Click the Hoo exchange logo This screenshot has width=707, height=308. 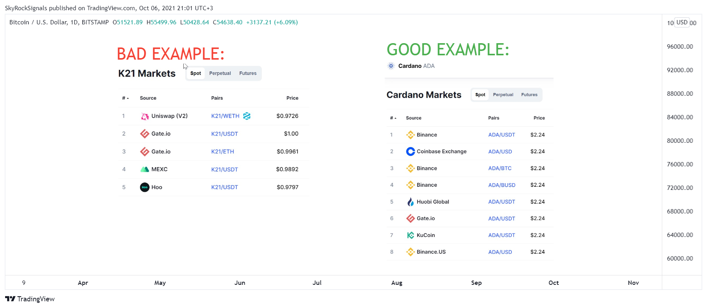click(x=145, y=187)
